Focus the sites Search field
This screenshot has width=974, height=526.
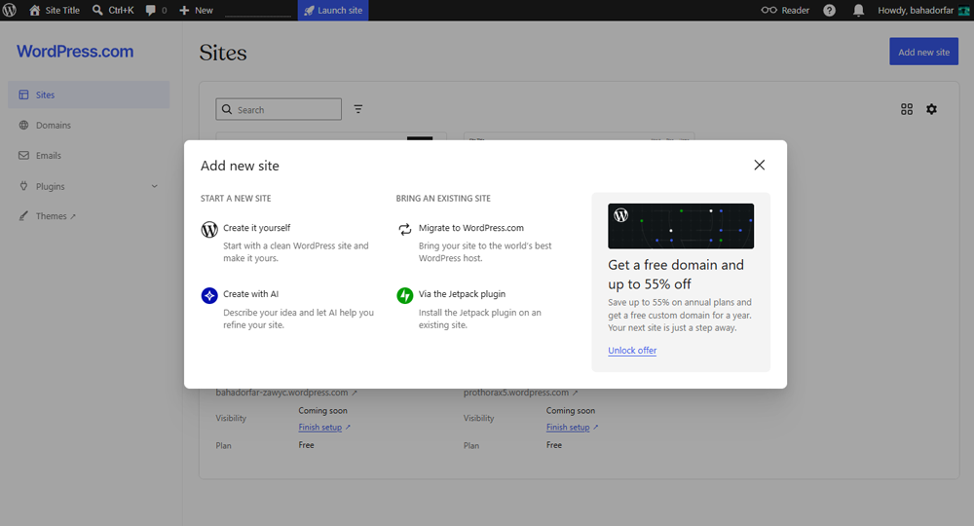[x=279, y=109]
